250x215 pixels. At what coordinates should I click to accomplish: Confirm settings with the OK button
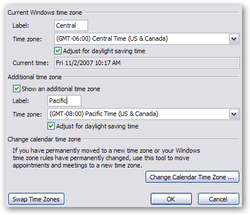click(171, 199)
